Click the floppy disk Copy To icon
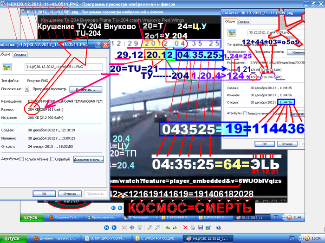325x243 pixels. (201, 228)
